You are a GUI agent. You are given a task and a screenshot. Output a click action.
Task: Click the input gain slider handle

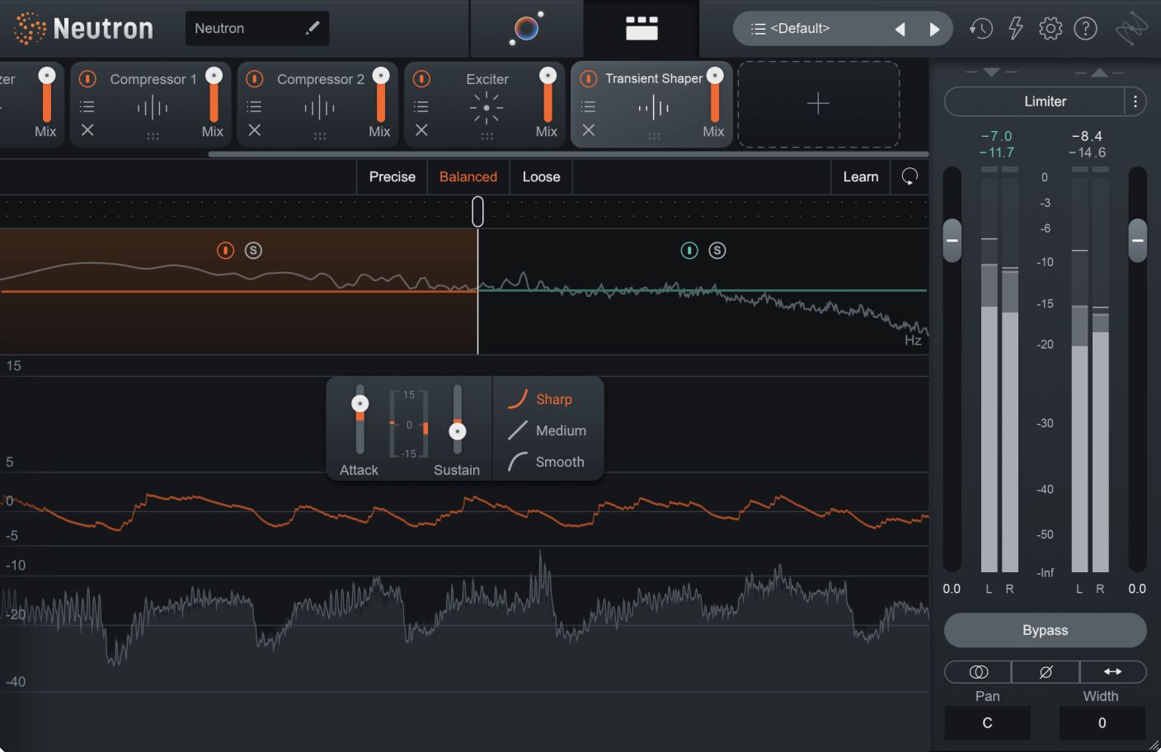point(952,241)
